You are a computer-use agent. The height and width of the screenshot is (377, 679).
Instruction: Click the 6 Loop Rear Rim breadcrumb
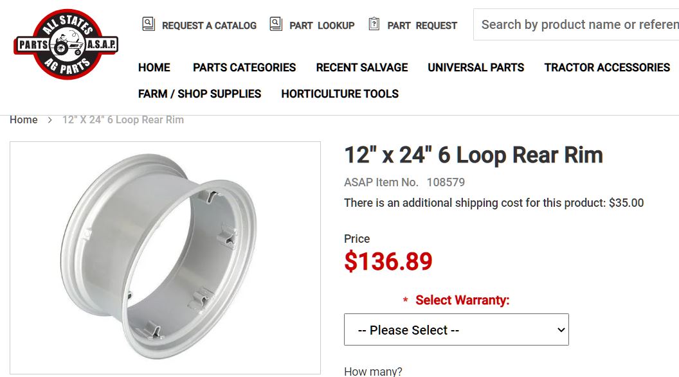(123, 120)
